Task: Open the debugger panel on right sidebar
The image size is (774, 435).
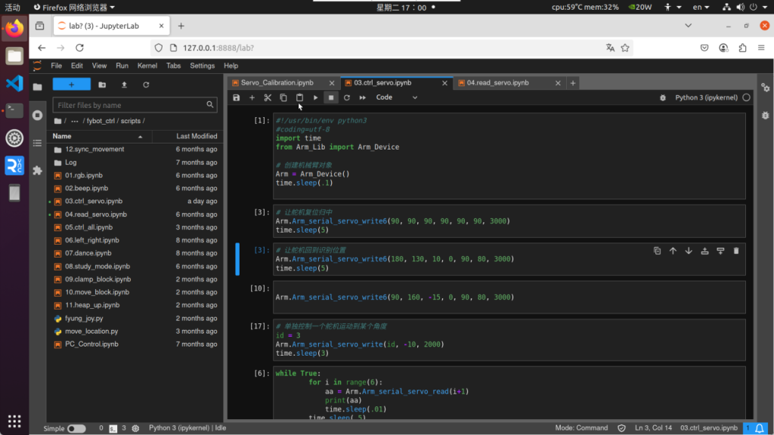Action: tap(765, 116)
